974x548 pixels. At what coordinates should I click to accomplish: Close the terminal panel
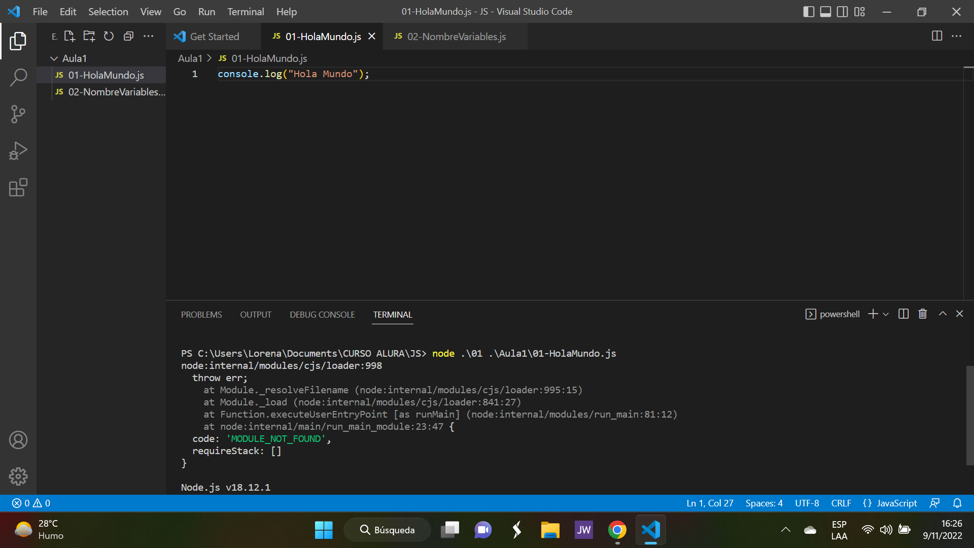coord(959,314)
